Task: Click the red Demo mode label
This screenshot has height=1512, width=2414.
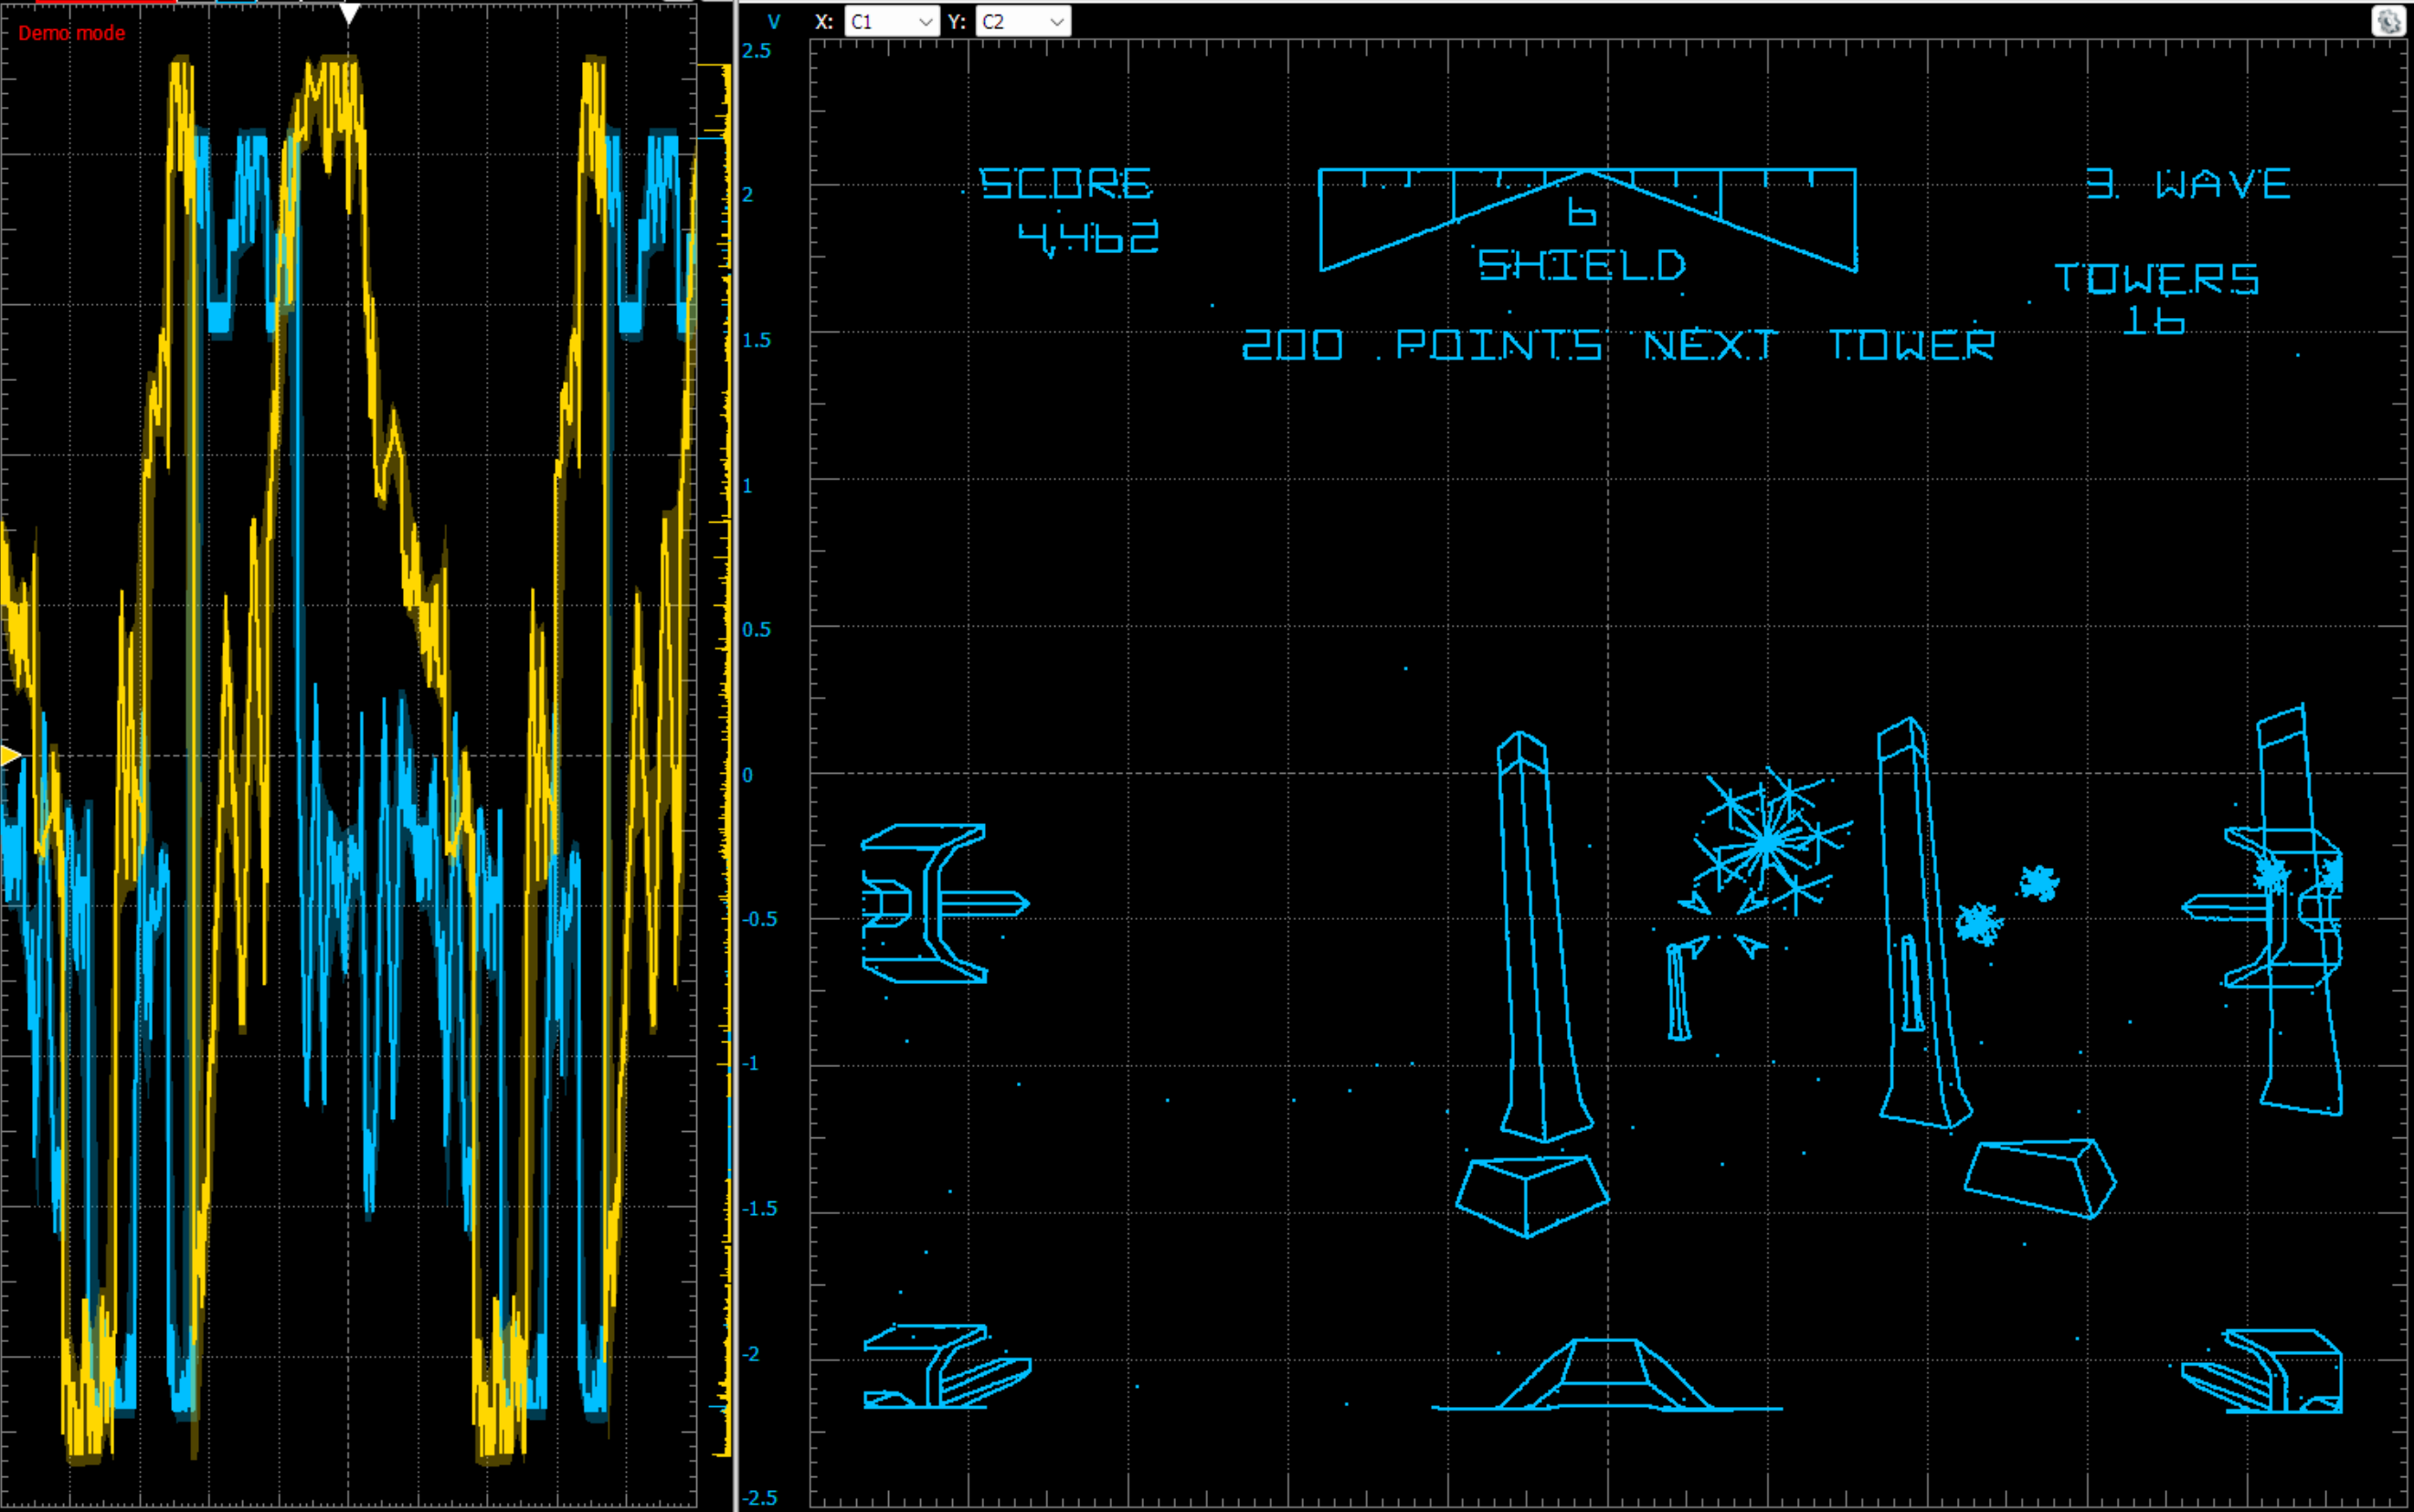Action: point(71,33)
